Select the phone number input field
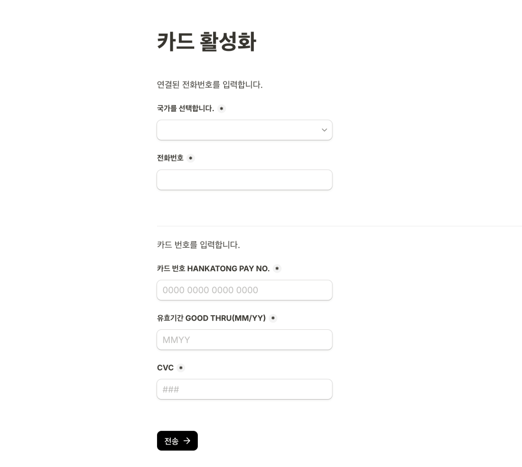 [245, 180]
